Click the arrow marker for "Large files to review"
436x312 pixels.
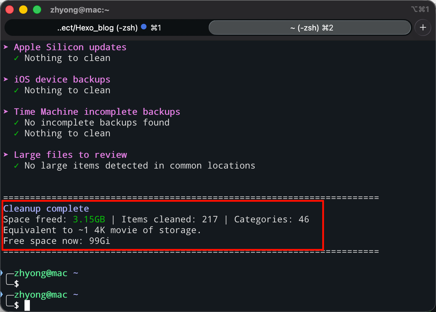6,155
